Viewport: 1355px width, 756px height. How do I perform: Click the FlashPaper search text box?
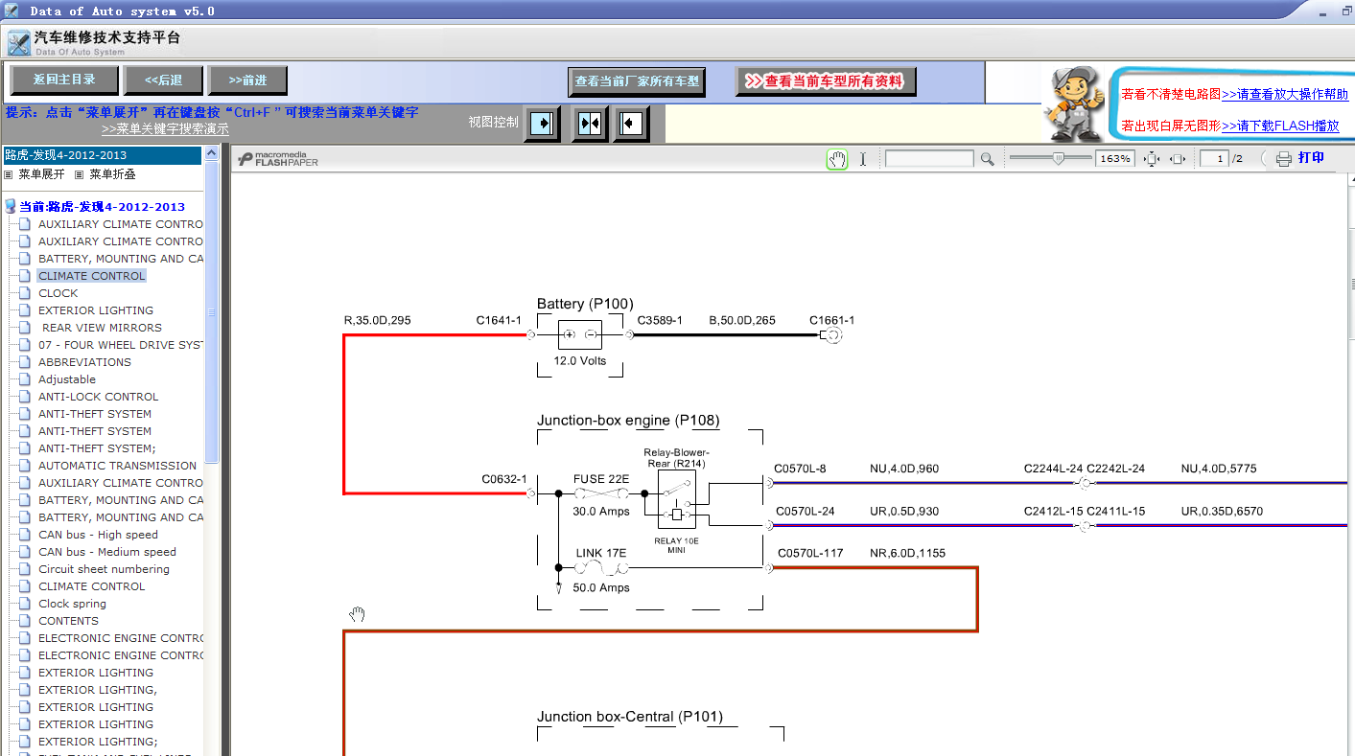[929, 159]
